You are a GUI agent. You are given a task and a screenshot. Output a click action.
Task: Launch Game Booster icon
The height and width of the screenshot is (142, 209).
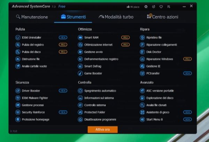[80, 73]
